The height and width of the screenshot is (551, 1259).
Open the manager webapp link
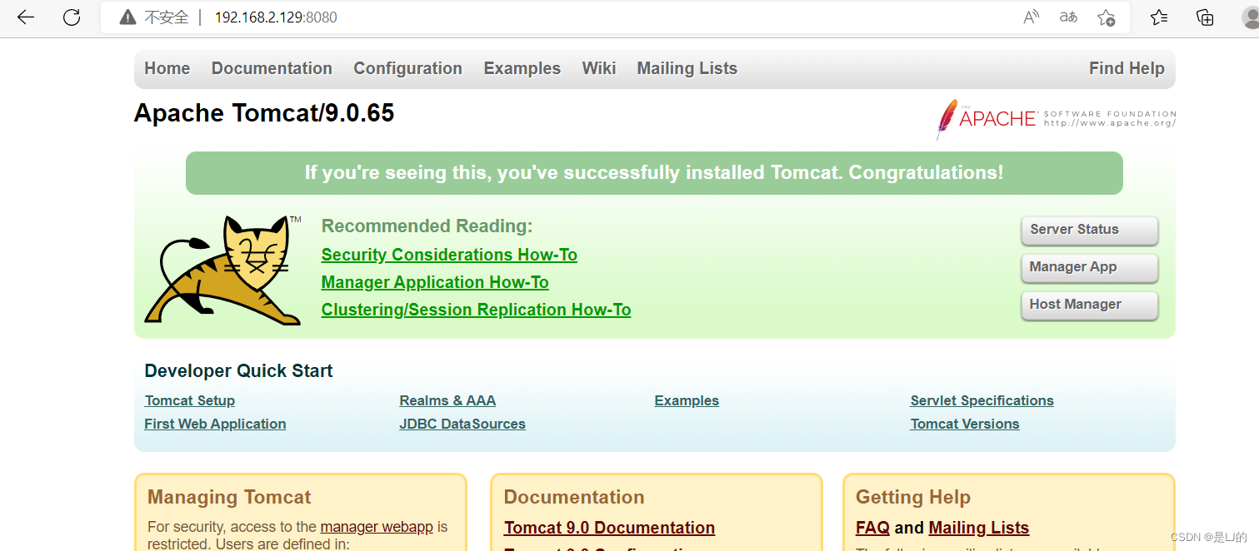tap(377, 527)
